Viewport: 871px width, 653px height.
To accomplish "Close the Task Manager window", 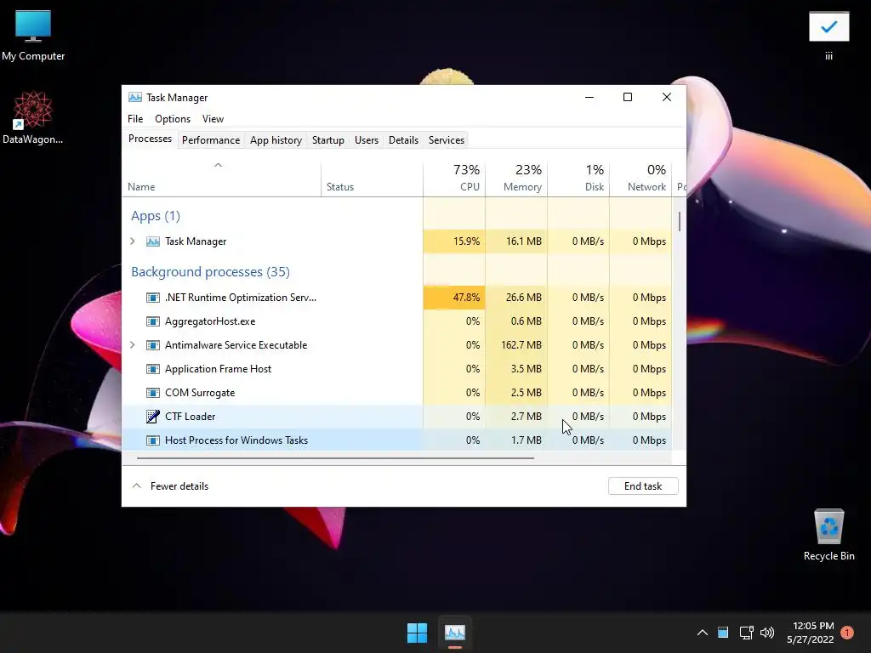I will pos(667,97).
